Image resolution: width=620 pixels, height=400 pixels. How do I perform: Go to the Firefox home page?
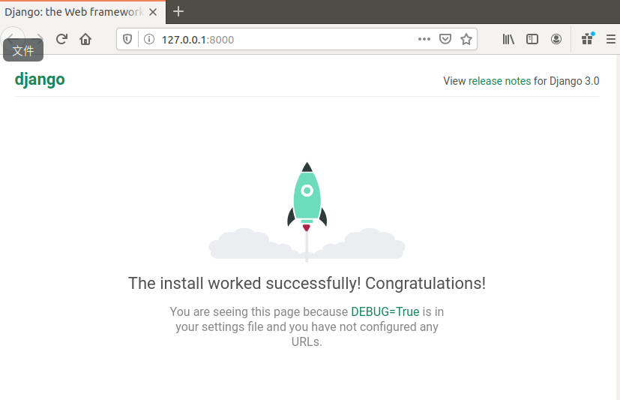point(85,39)
